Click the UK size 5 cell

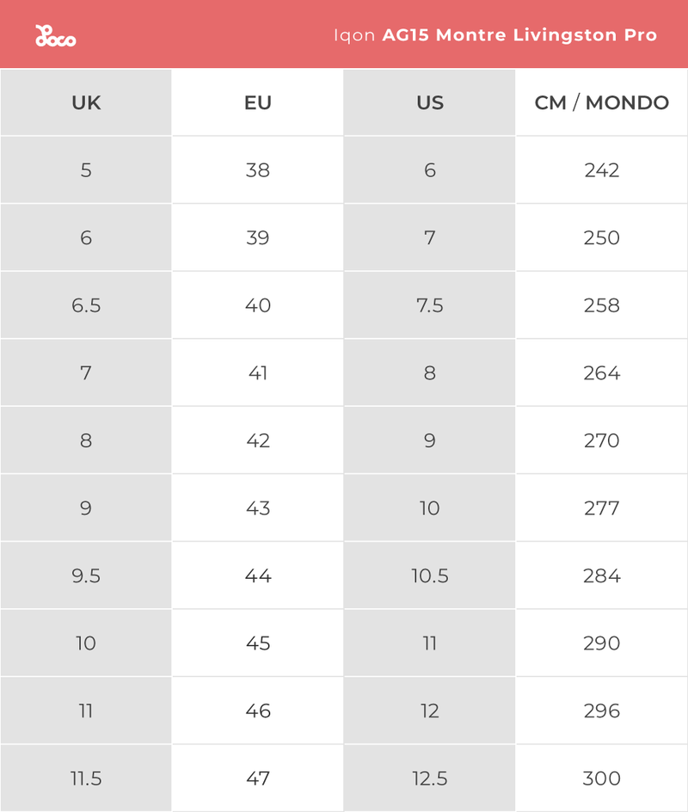86,170
